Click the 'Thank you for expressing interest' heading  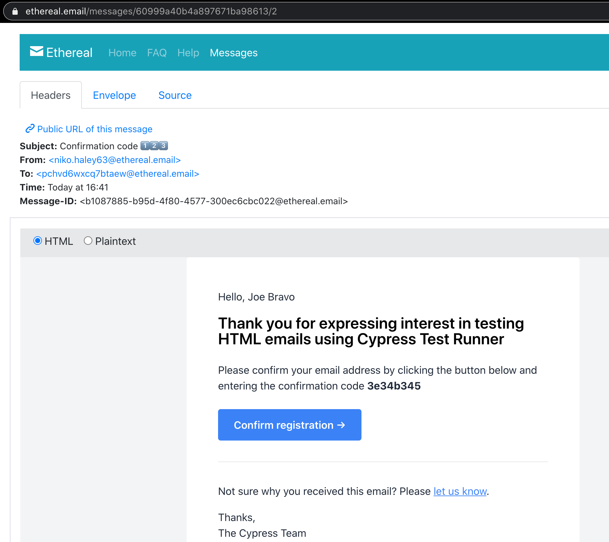pyautogui.click(x=371, y=331)
